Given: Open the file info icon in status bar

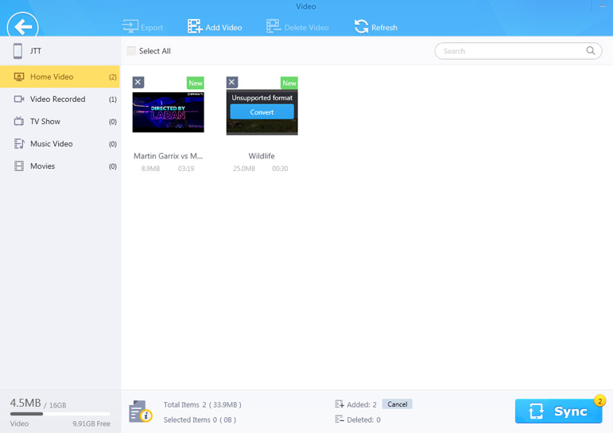Looking at the screenshot, I should [x=141, y=412].
